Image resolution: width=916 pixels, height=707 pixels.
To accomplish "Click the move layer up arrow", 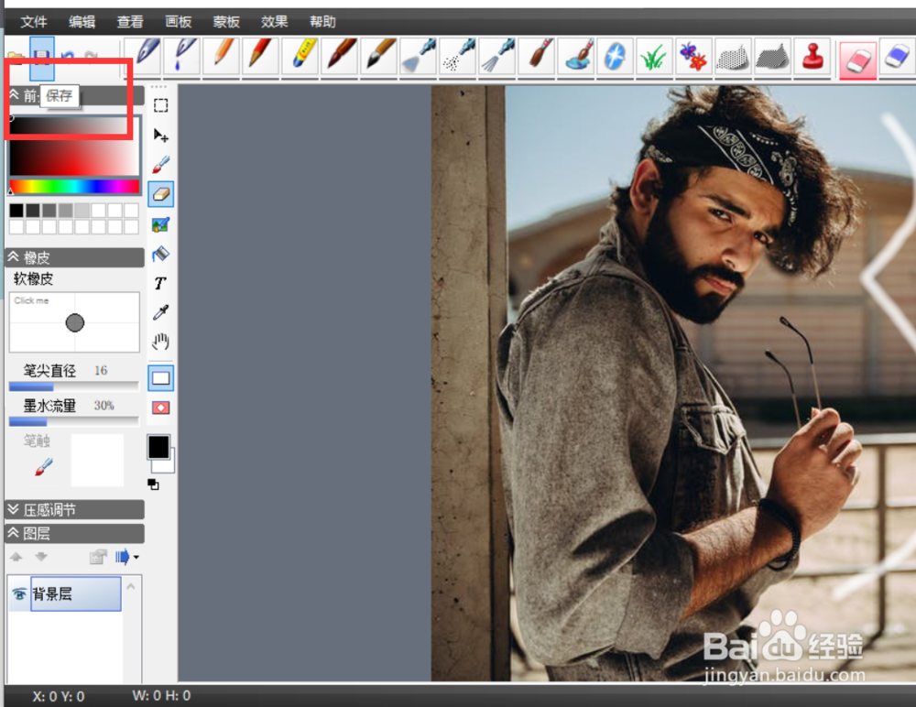I will tap(16, 557).
